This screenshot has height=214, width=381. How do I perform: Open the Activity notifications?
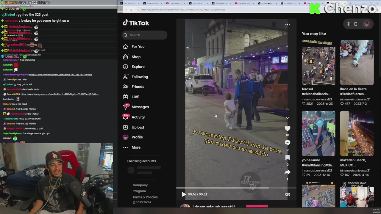click(x=138, y=117)
